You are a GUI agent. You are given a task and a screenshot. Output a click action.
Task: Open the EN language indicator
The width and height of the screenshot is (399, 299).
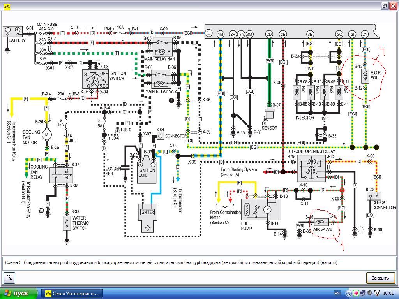[x=337, y=294]
